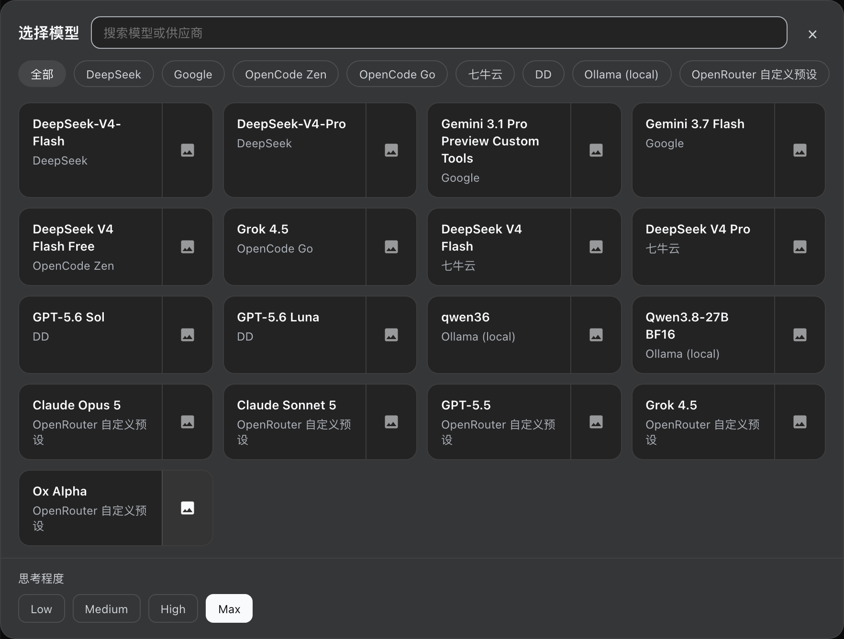Close the 选择模型 dialog

(812, 34)
